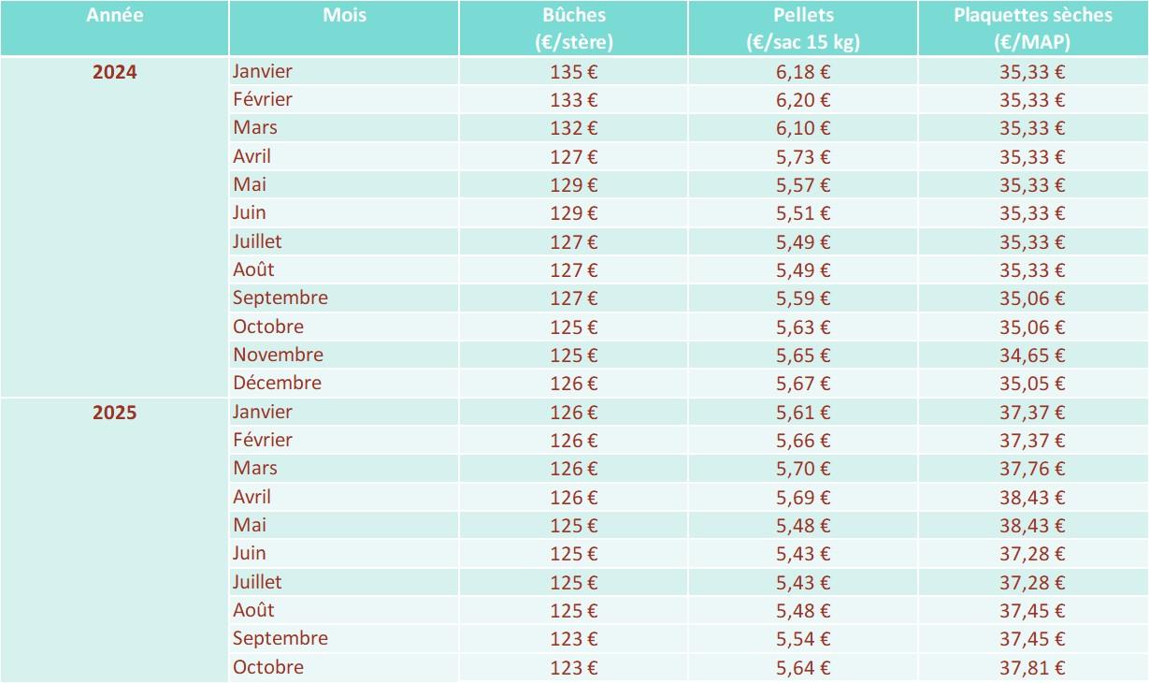
Task: Click the "Plaquettes sèches (€/MAP)" header
Action: 1033,29
